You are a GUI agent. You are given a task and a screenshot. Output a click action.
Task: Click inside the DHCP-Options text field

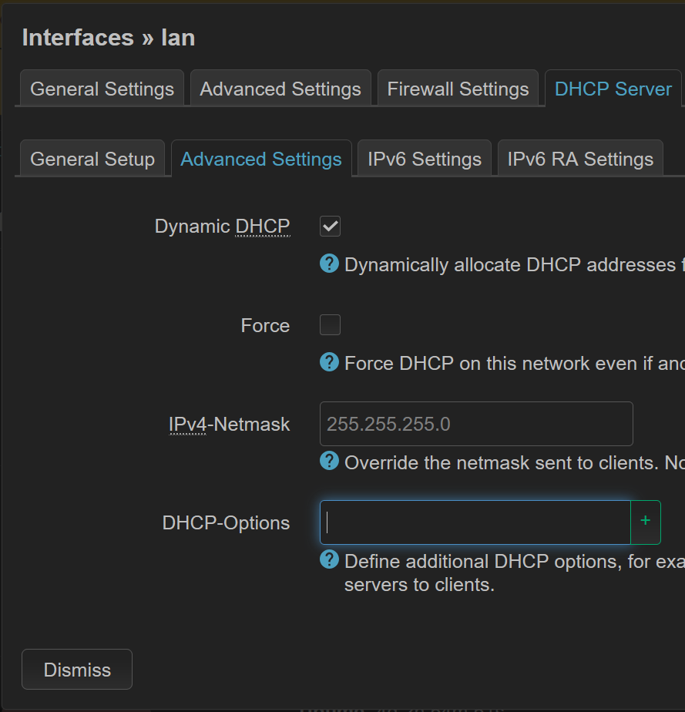(475, 522)
